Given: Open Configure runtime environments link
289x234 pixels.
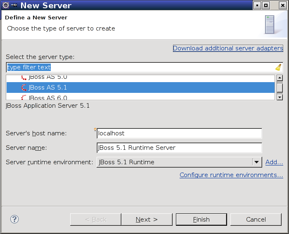Looking at the screenshot, I should coord(231,175).
